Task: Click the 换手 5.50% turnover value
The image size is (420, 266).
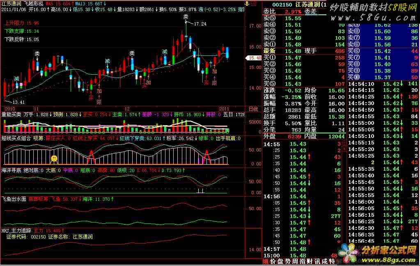Action: 293,123
